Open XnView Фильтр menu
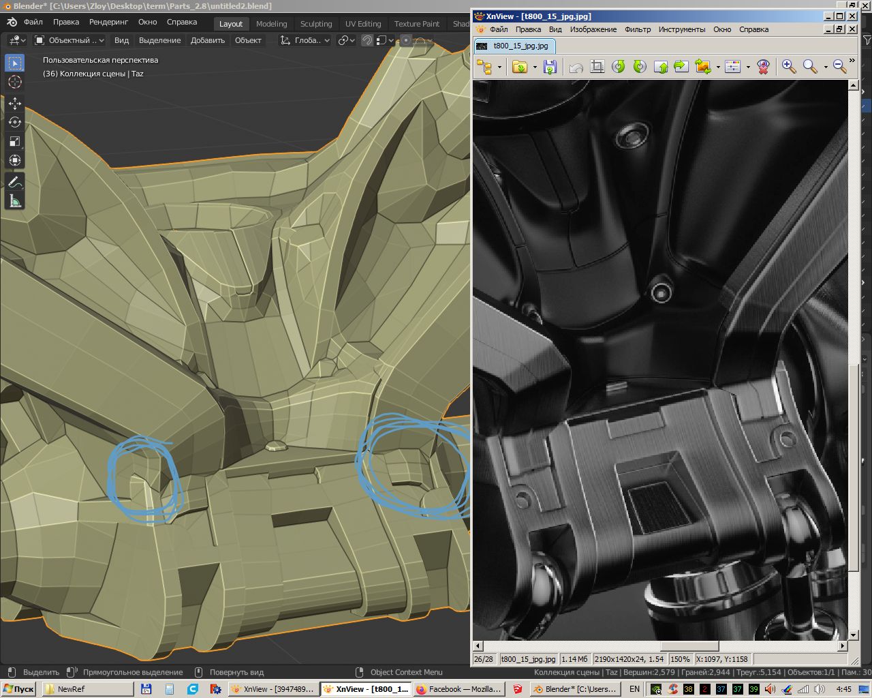The image size is (872, 698). click(x=638, y=29)
